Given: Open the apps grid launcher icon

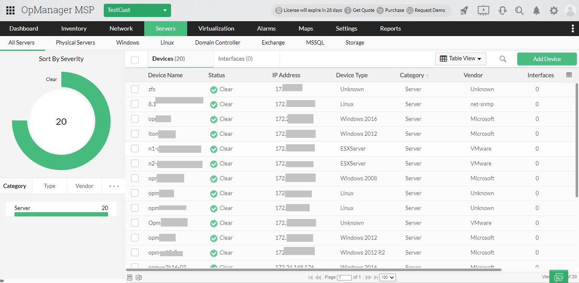Looking at the screenshot, I should pos(11,11).
